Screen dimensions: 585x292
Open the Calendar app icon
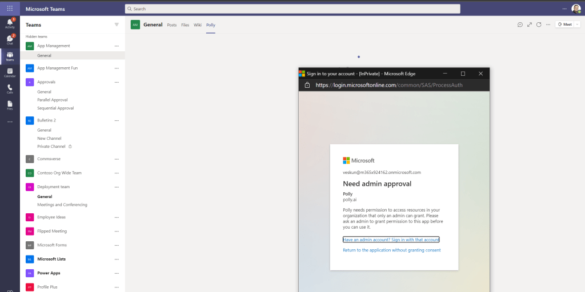pos(10,72)
